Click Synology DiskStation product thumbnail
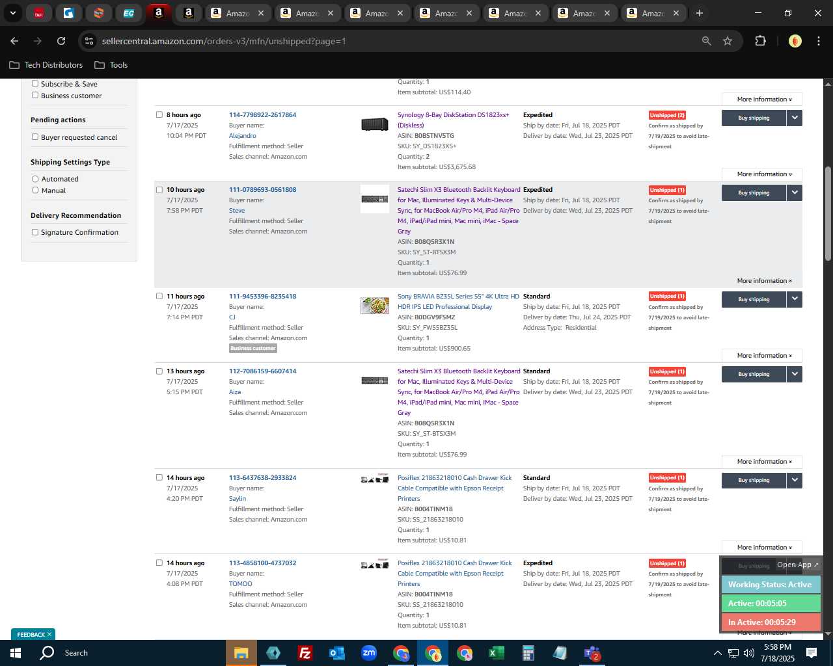The image size is (833, 666). point(375,124)
